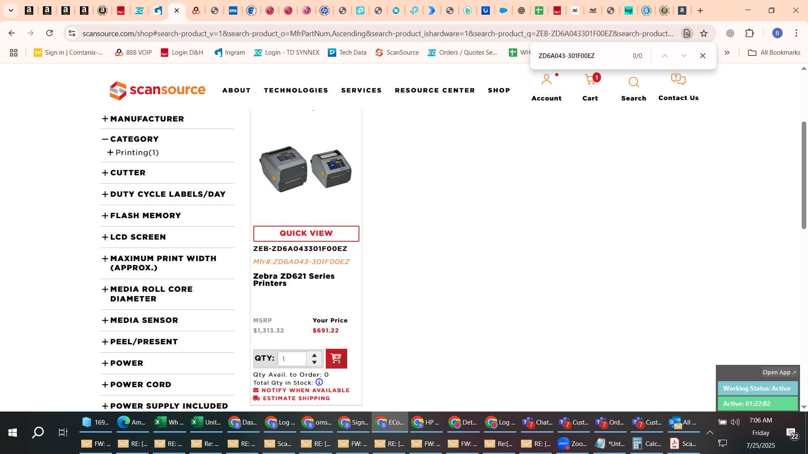
Task: Open the Ingram bookmark
Action: tap(230, 53)
